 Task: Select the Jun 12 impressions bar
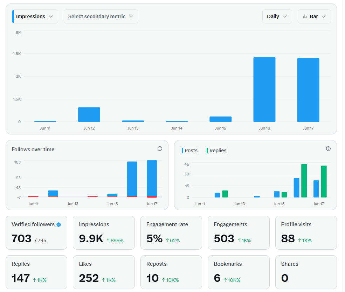coord(89,114)
